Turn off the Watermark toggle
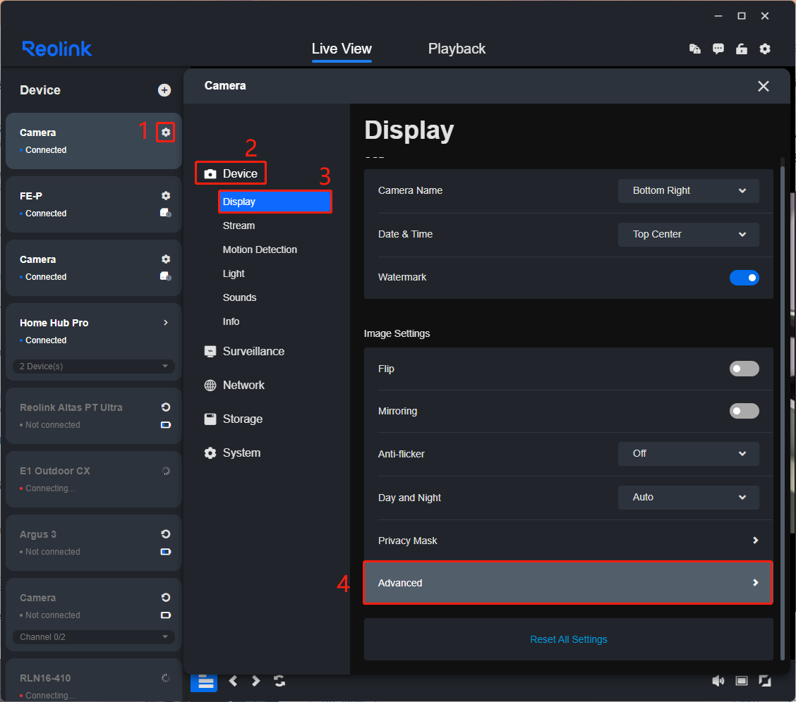Screen dimensions: 796x702 (x=744, y=278)
